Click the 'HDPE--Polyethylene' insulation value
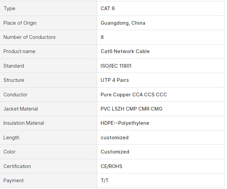 pos(125,123)
